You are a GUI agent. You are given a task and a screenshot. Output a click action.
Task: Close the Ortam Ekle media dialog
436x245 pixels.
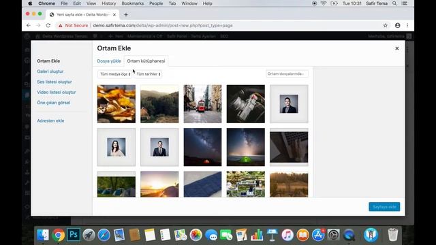coord(396,48)
